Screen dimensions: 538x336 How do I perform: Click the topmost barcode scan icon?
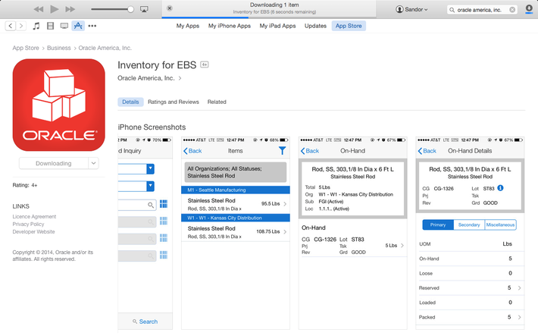click(164, 204)
